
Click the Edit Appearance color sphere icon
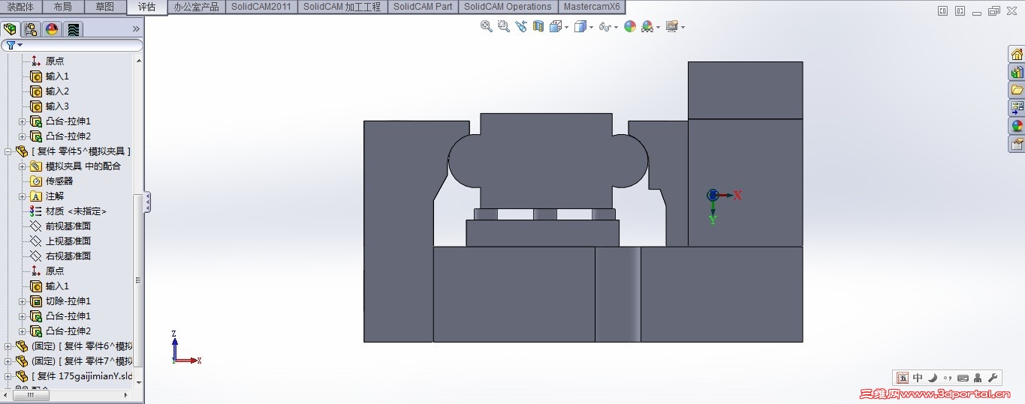point(630,26)
